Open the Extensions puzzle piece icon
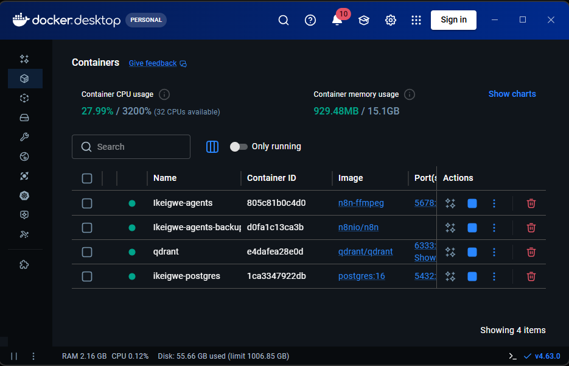This screenshot has width=569, height=366. [24, 265]
